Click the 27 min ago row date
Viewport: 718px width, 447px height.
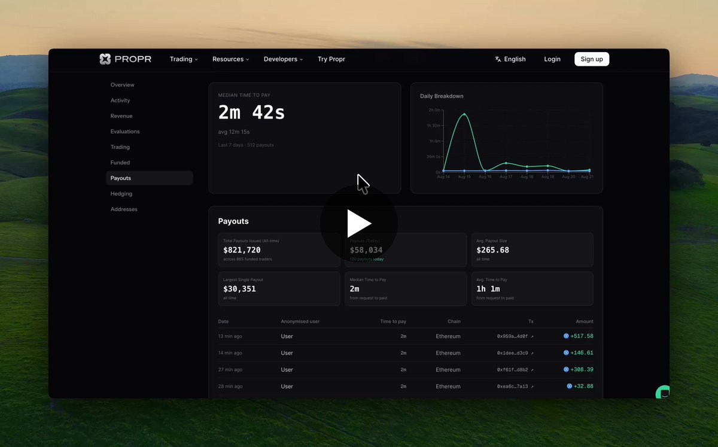(x=230, y=370)
